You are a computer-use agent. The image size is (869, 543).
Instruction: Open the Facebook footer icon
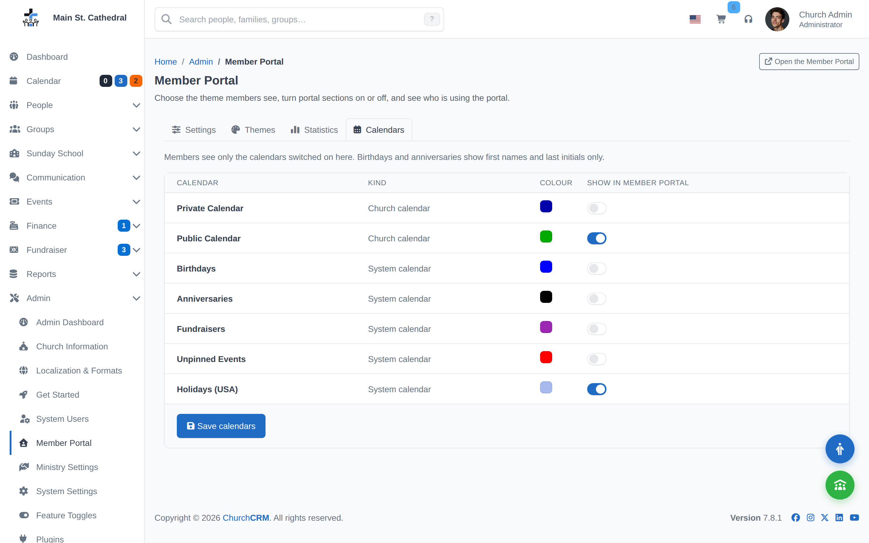click(795, 517)
